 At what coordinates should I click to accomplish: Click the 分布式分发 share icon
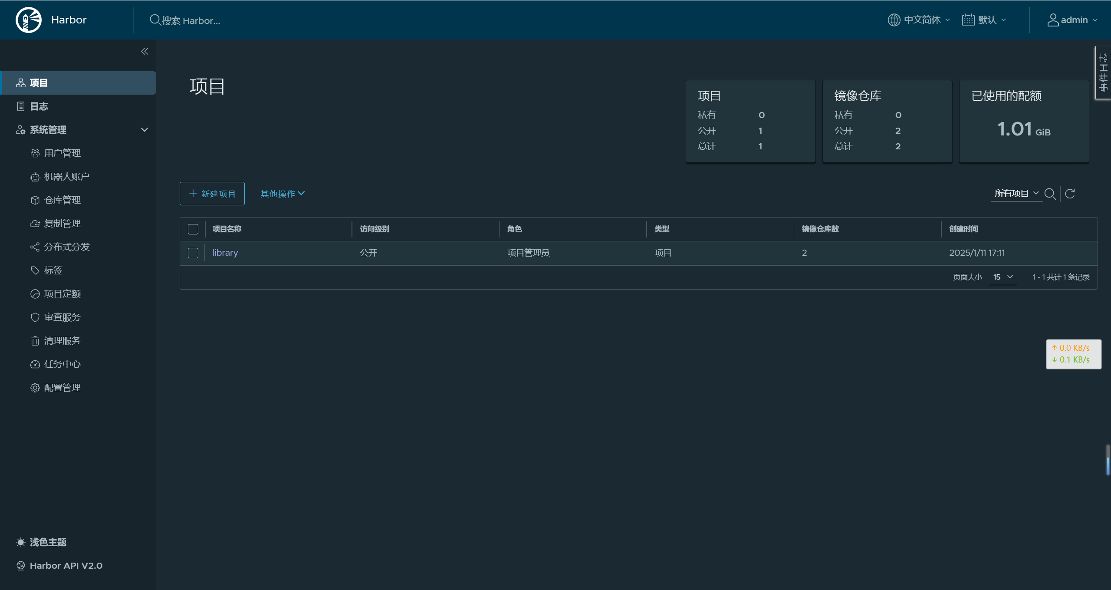point(35,247)
